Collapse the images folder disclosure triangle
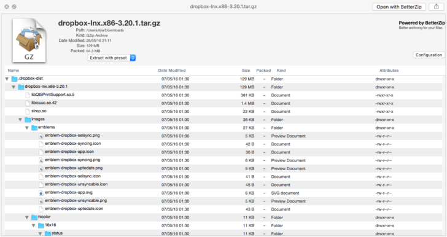This screenshot has width=447, height=237. point(20,120)
